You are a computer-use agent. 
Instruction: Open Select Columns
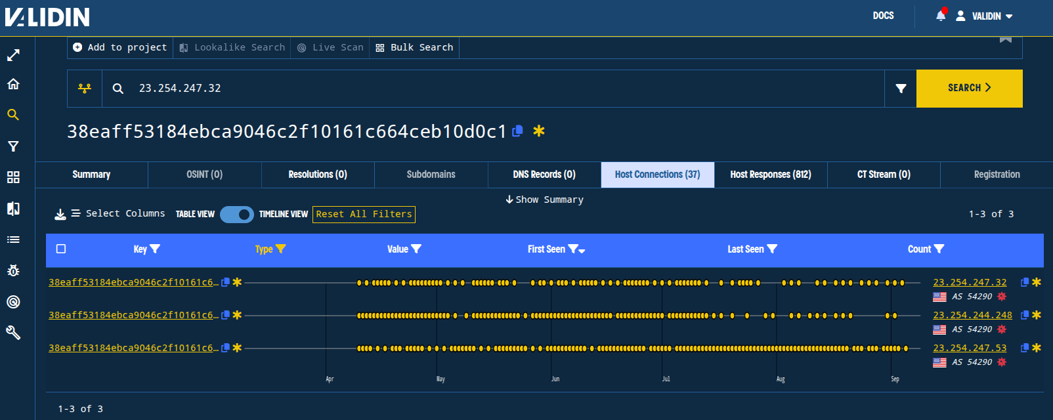click(118, 213)
